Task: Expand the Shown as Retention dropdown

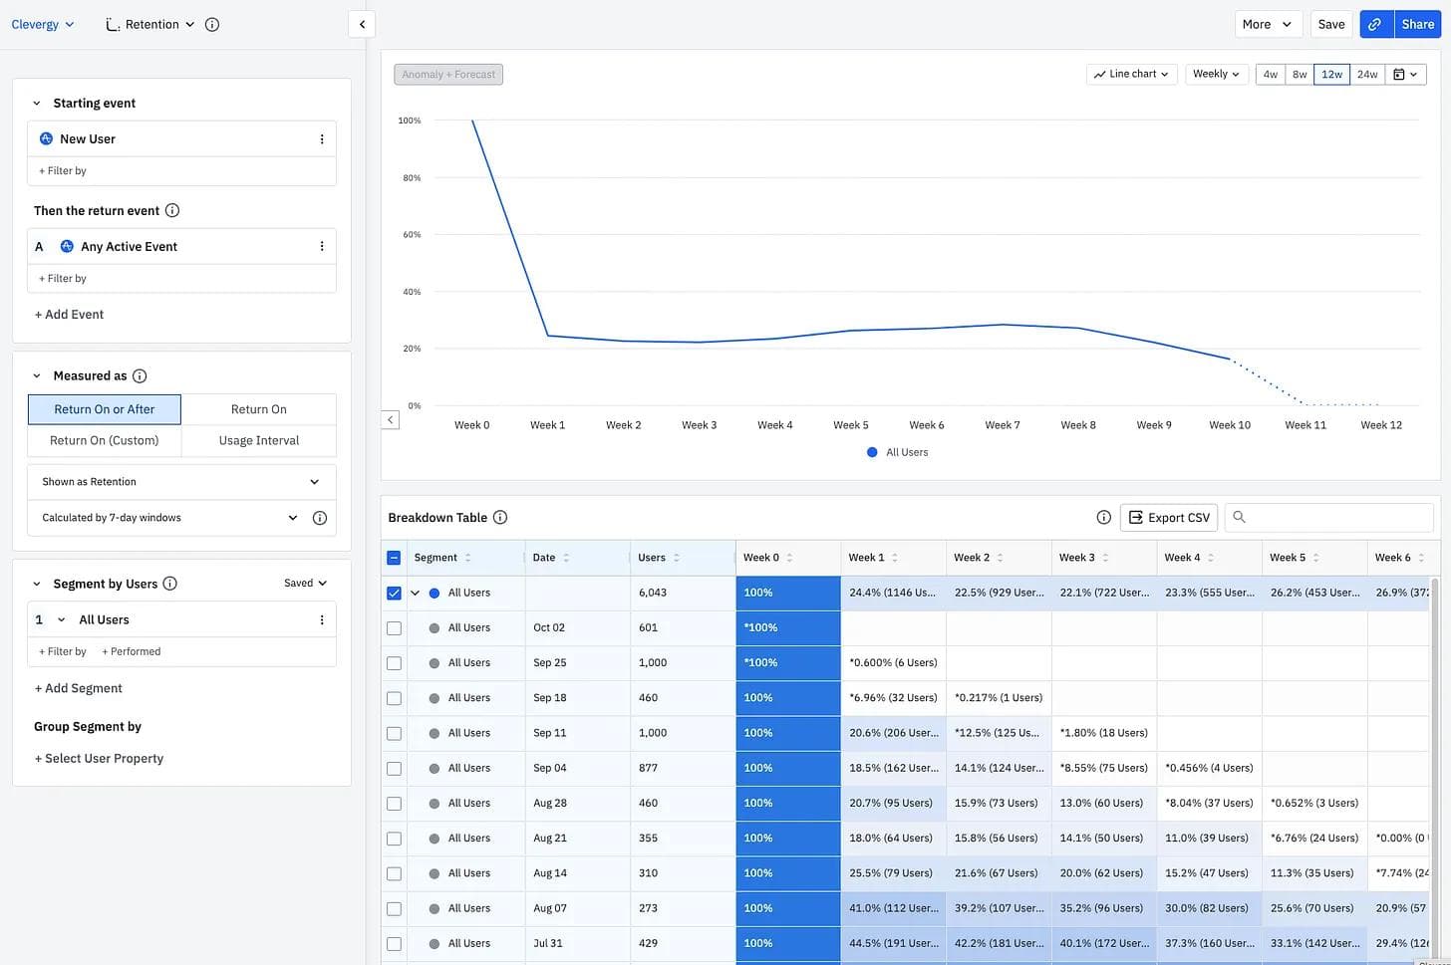Action: point(181,482)
